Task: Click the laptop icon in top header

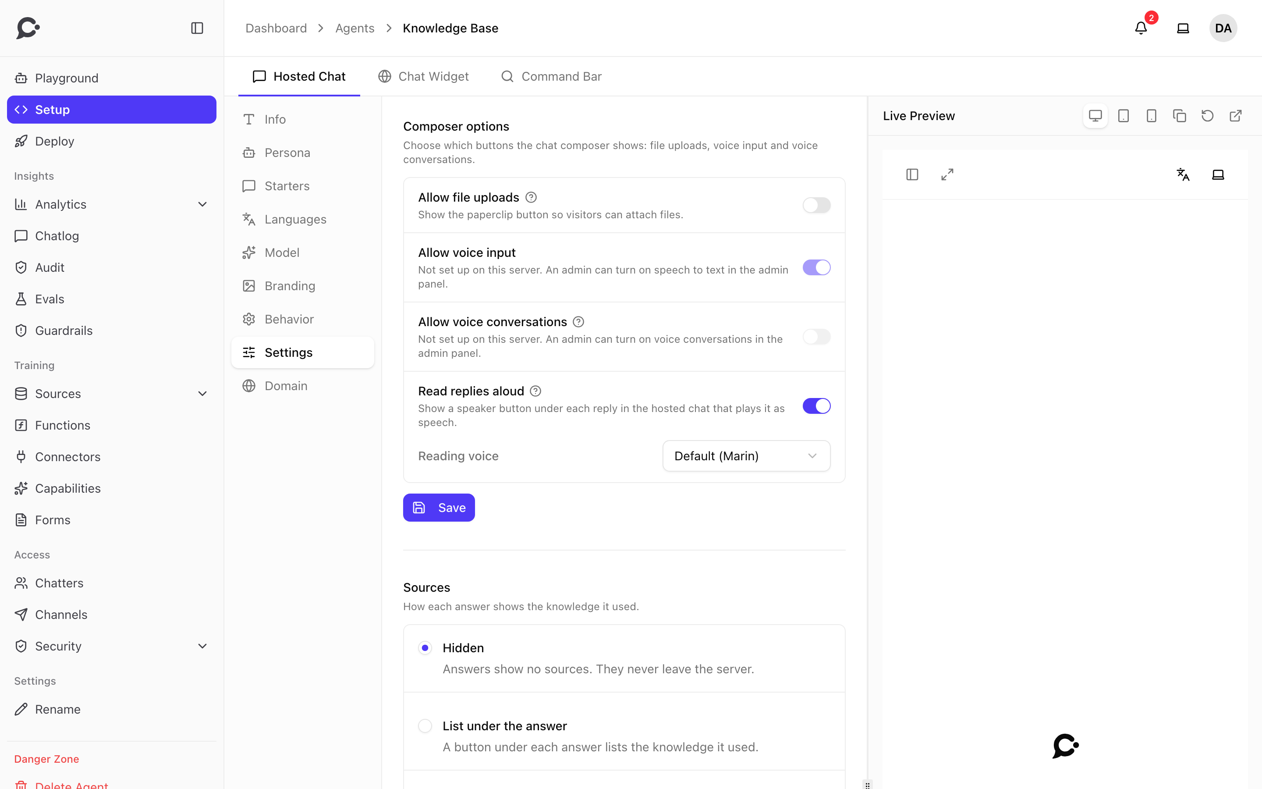Action: (x=1183, y=28)
